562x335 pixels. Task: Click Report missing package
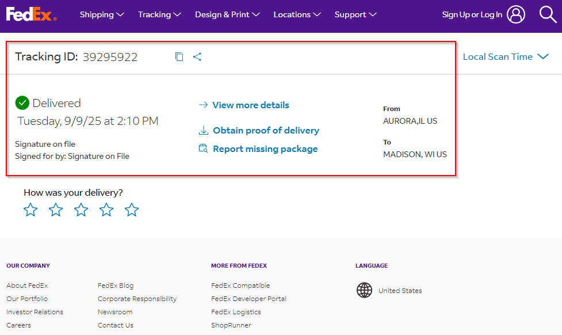point(265,149)
